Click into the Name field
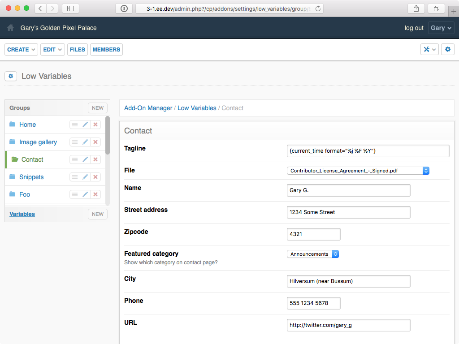 click(349, 190)
